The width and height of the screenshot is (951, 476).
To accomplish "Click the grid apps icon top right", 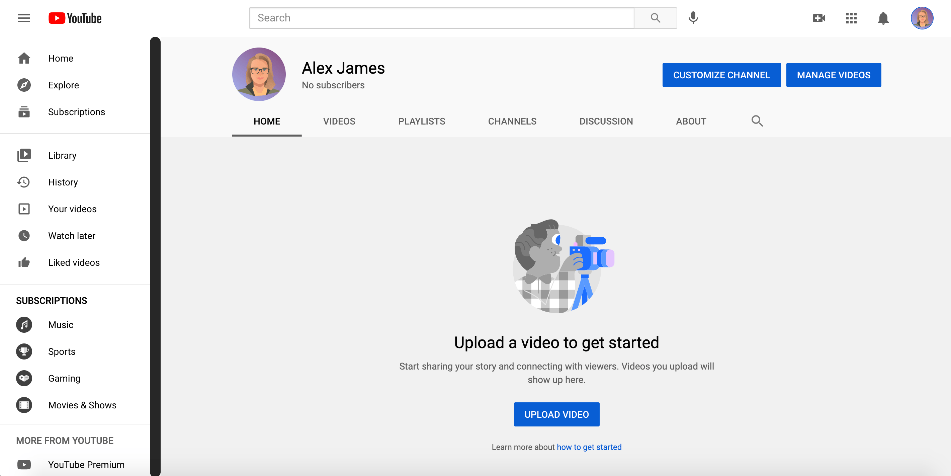I will tap(852, 18).
